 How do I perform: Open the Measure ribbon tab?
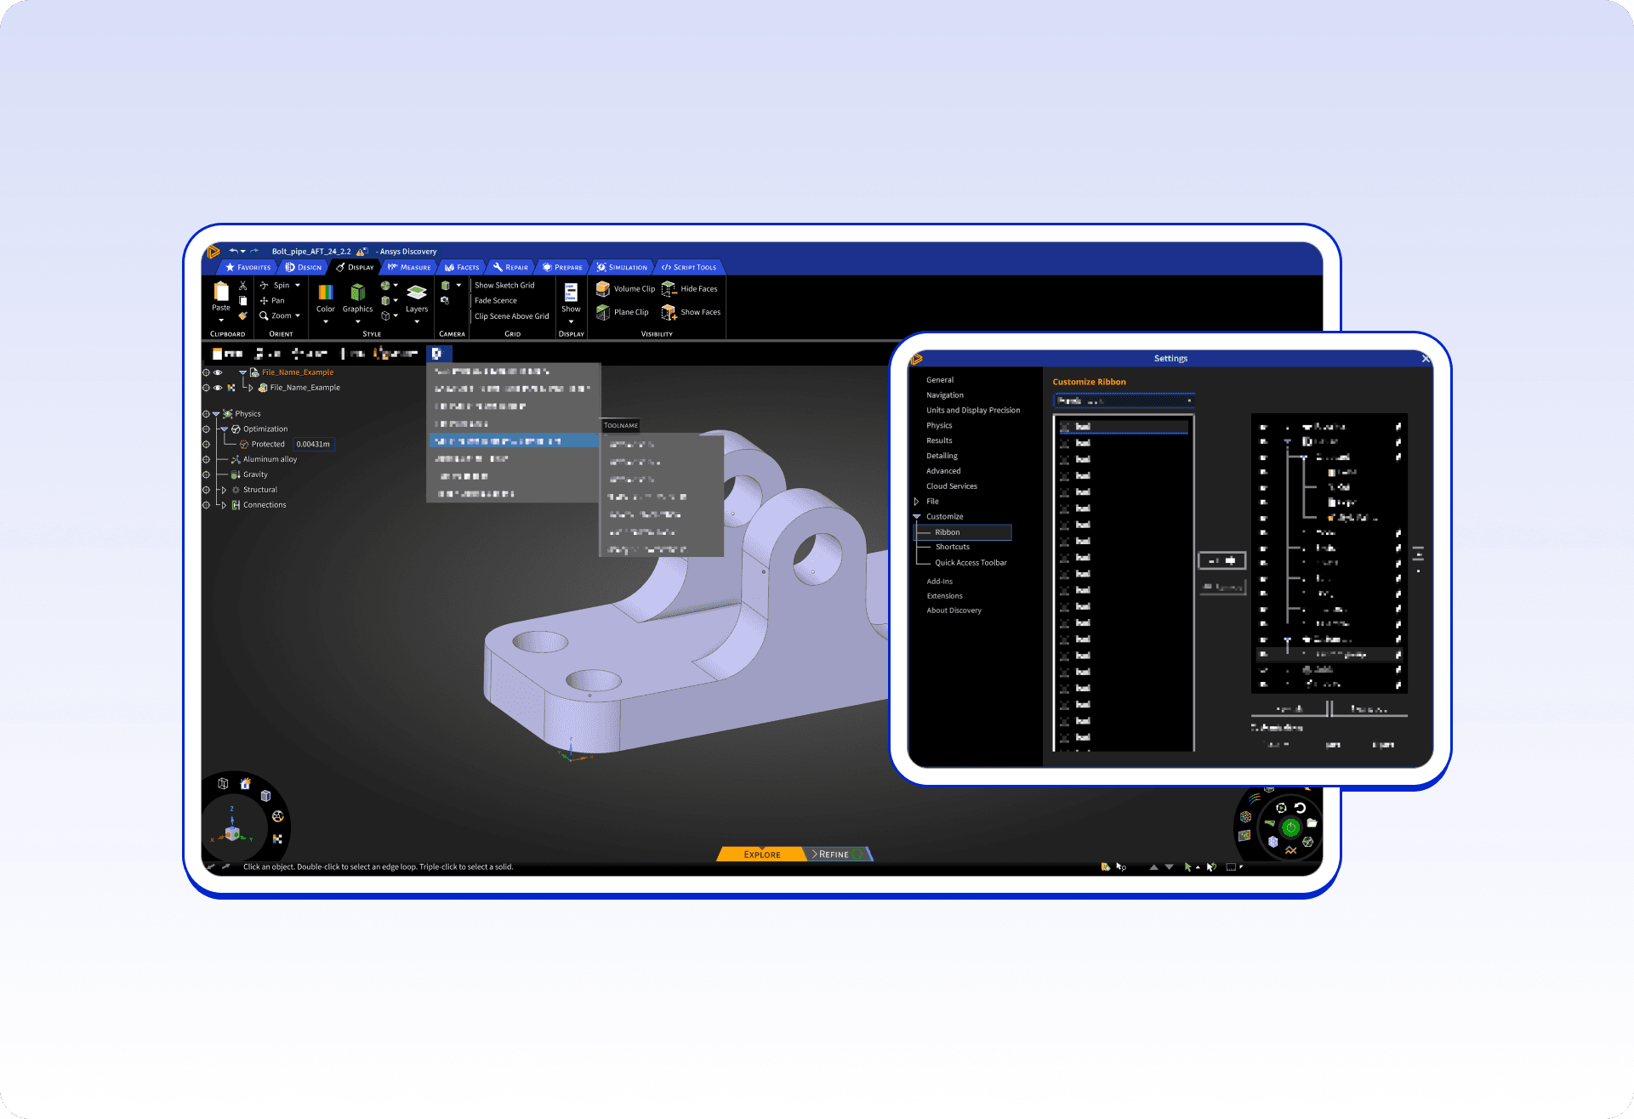click(409, 267)
